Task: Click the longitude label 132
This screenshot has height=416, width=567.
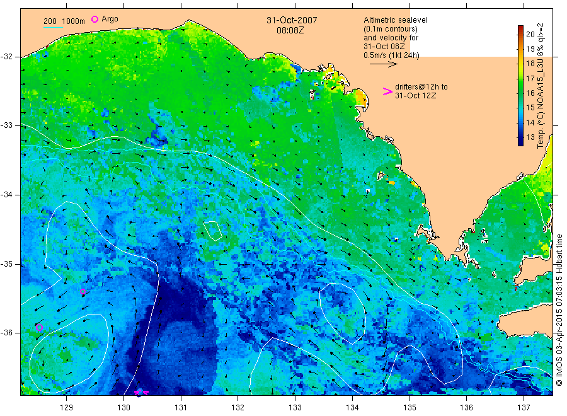Action: click(x=238, y=408)
